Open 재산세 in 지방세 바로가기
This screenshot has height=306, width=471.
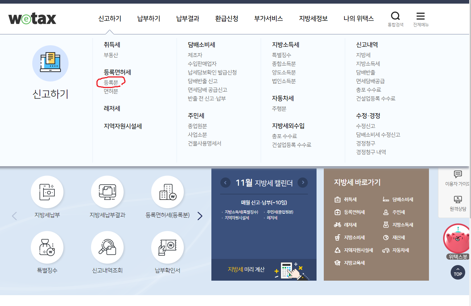394,238
